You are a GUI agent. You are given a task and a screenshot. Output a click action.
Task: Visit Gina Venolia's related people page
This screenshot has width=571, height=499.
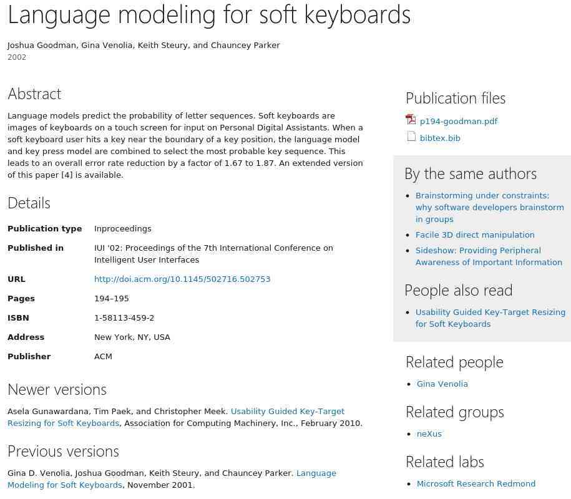[442, 384]
